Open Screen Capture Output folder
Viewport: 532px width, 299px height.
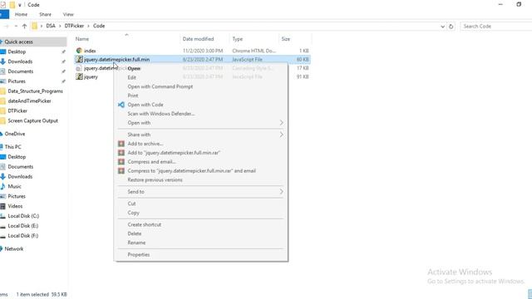tap(33, 120)
